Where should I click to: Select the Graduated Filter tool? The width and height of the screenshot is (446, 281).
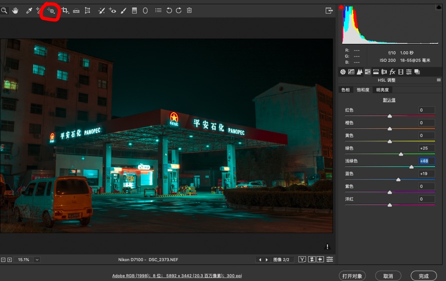tap(134, 11)
